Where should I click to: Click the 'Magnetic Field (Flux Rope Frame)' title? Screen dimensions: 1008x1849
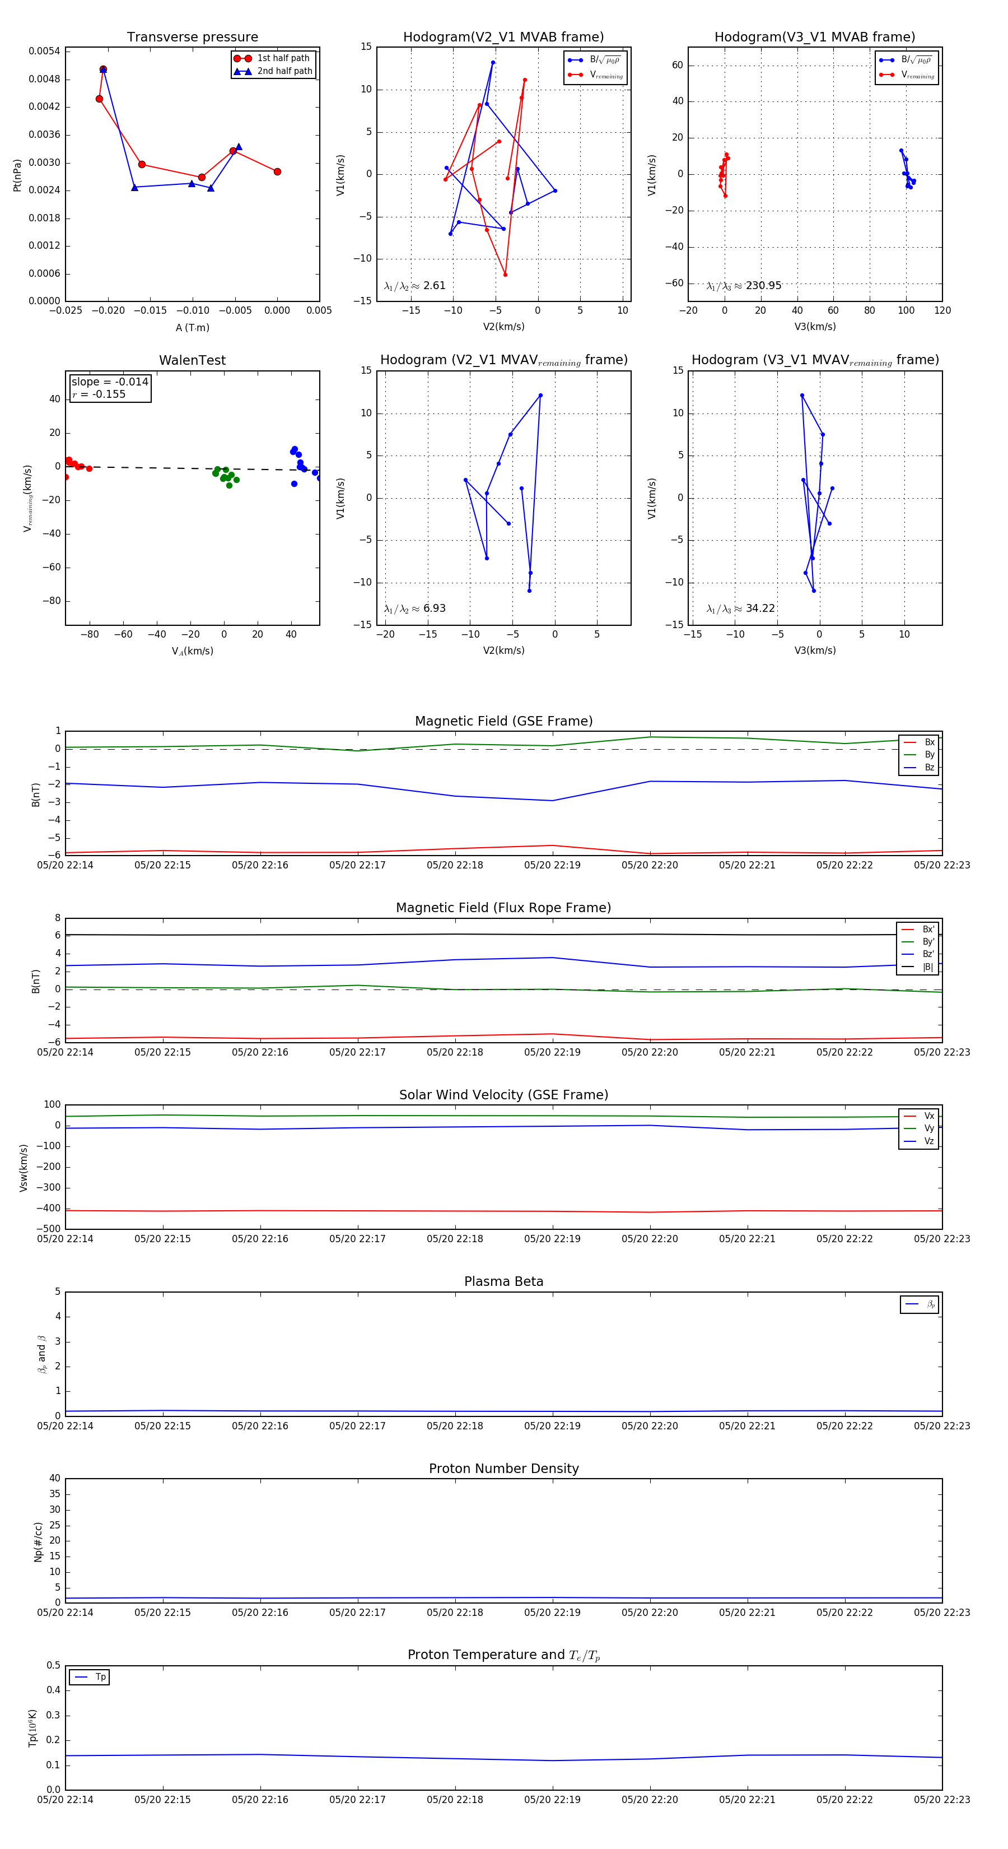(x=503, y=908)
